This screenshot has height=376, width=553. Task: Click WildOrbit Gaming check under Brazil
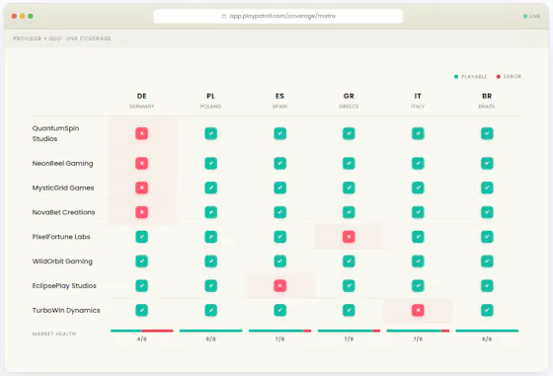[x=487, y=262]
